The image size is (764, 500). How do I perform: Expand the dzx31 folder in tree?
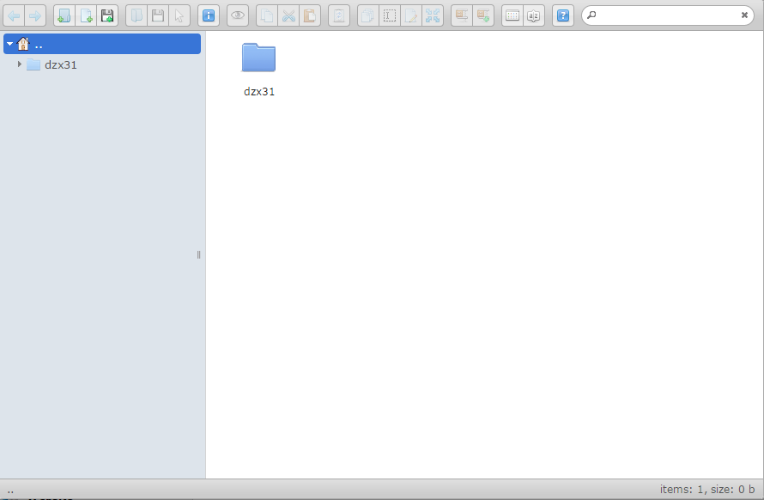coord(20,64)
